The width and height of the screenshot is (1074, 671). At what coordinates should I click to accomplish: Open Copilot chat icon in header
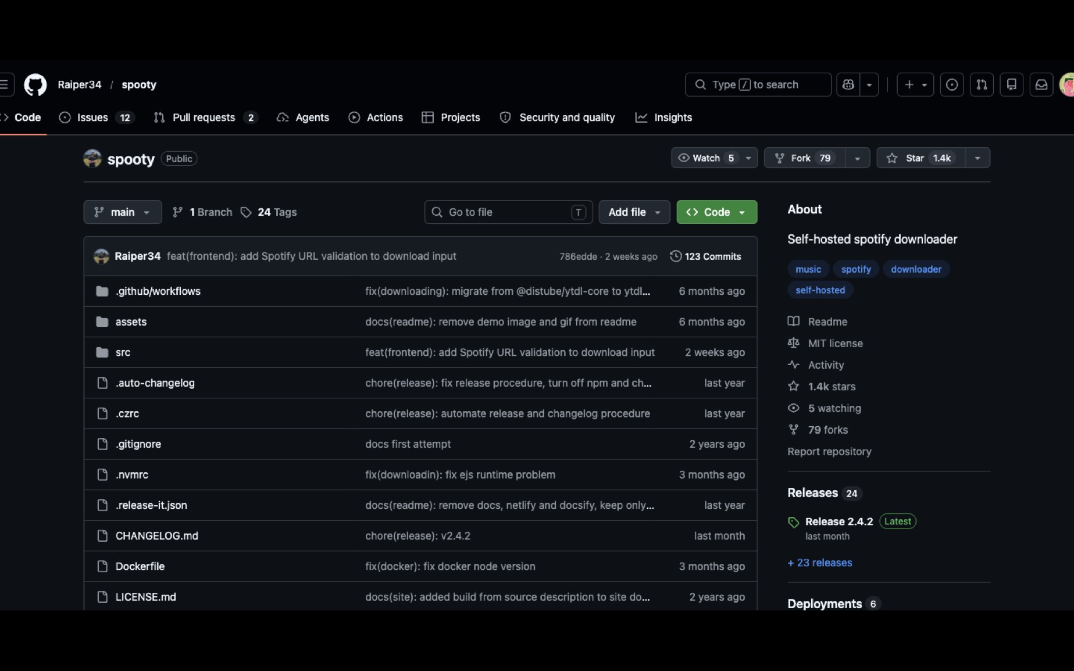coord(848,85)
